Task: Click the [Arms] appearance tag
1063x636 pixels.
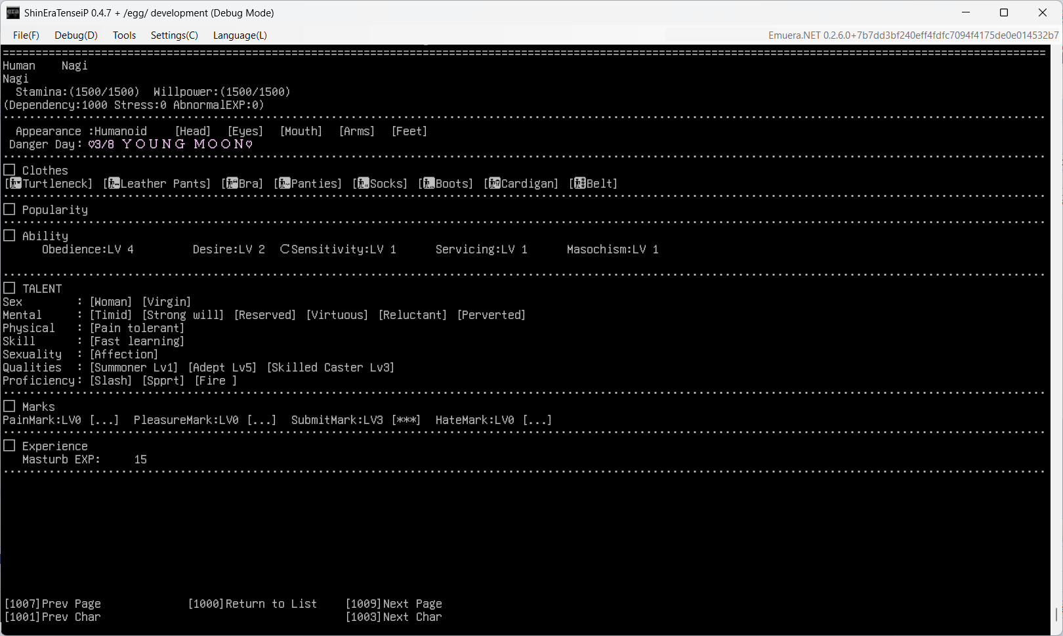Action: pos(357,131)
